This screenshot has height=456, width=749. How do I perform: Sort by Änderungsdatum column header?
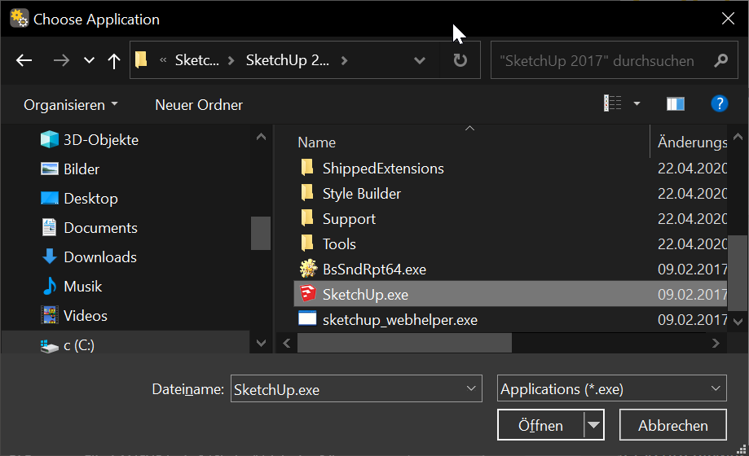click(x=692, y=142)
